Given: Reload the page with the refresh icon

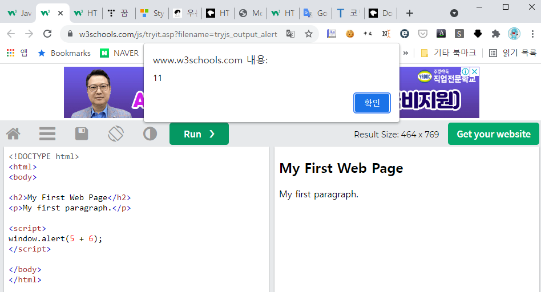Looking at the screenshot, I should (47, 34).
